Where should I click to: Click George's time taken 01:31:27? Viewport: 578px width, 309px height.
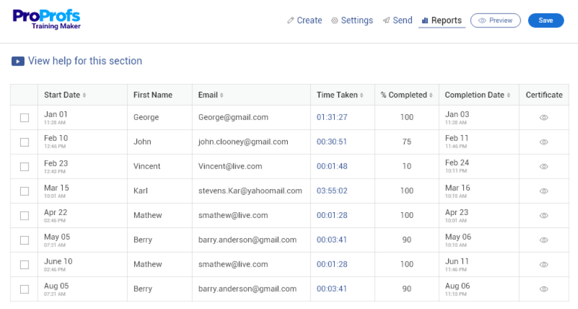pos(332,118)
